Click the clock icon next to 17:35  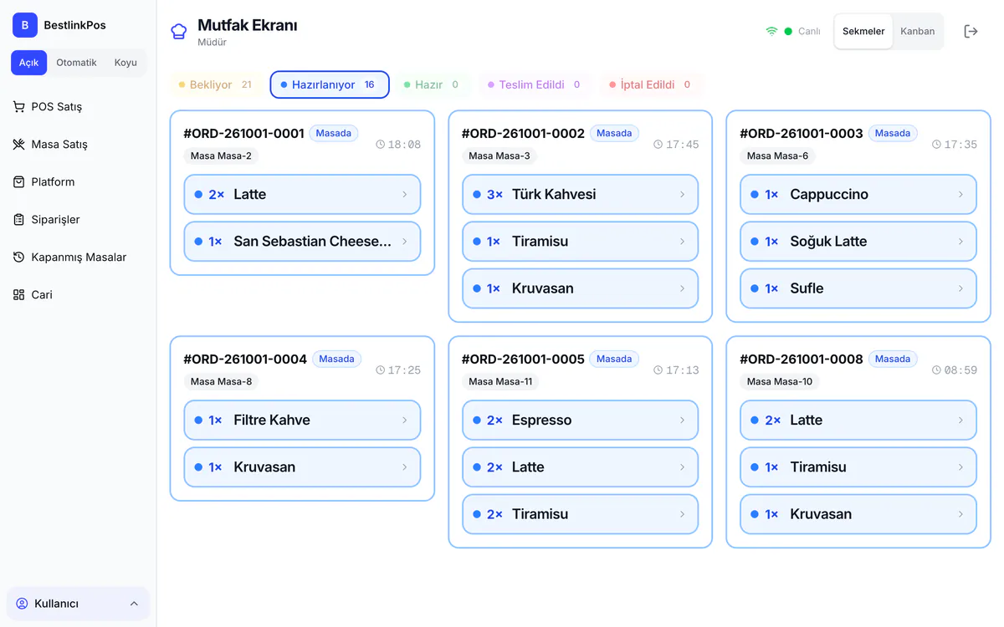pyautogui.click(x=936, y=145)
